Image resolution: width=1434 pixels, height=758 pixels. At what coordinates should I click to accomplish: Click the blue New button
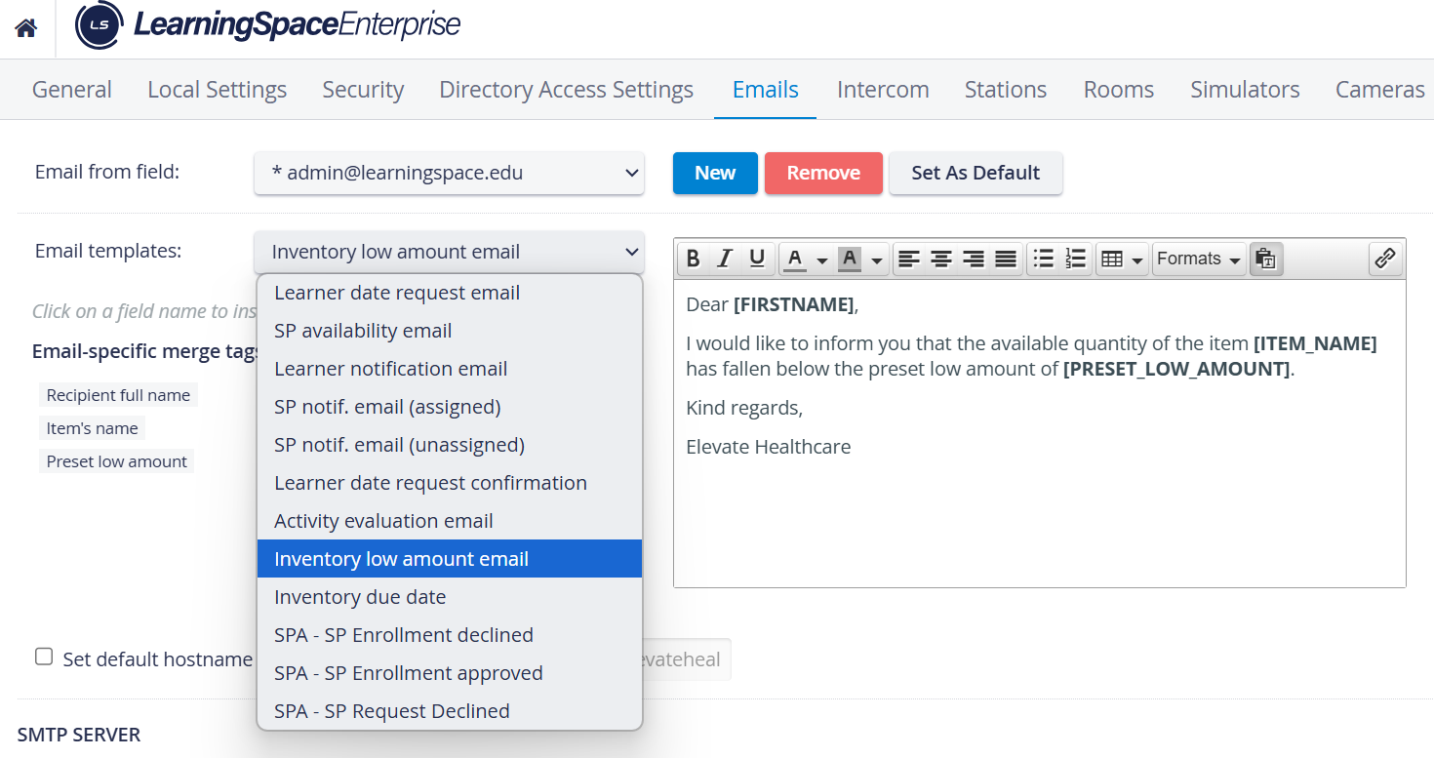click(715, 173)
